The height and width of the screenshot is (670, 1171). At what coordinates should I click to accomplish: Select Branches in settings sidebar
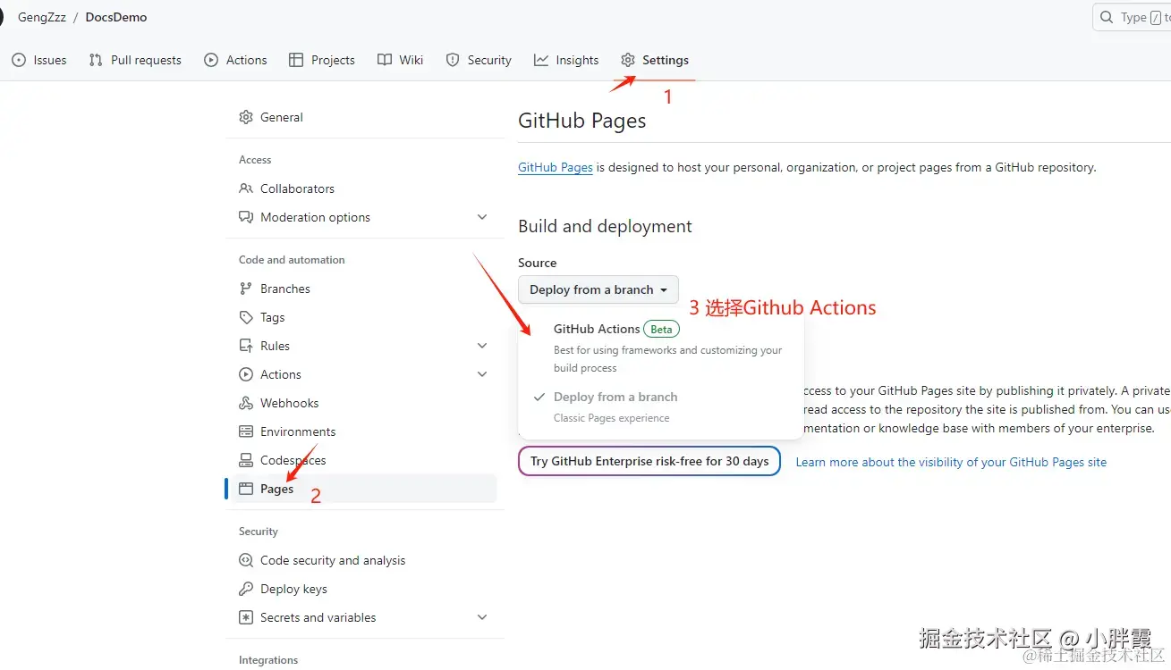[364, 289]
